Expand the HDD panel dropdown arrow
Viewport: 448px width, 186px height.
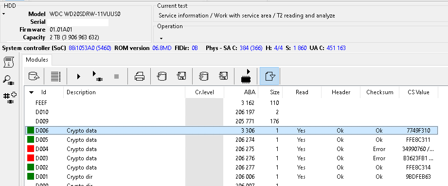pos(4,14)
